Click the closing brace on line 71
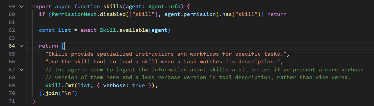The height and width of the screenshot is (106, 374). [34, 101]
